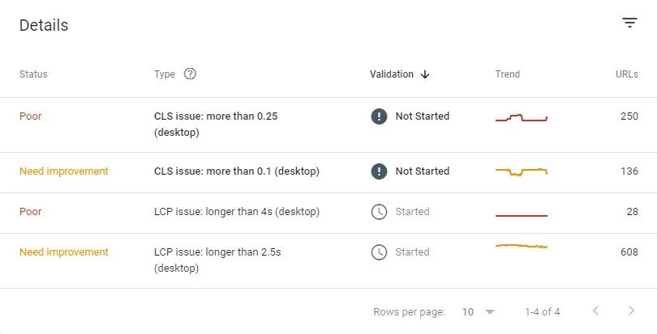The image size is (657, 334).
Task: Click clock icon for LCP longer than 2.5s
Action: pos(379,252)
